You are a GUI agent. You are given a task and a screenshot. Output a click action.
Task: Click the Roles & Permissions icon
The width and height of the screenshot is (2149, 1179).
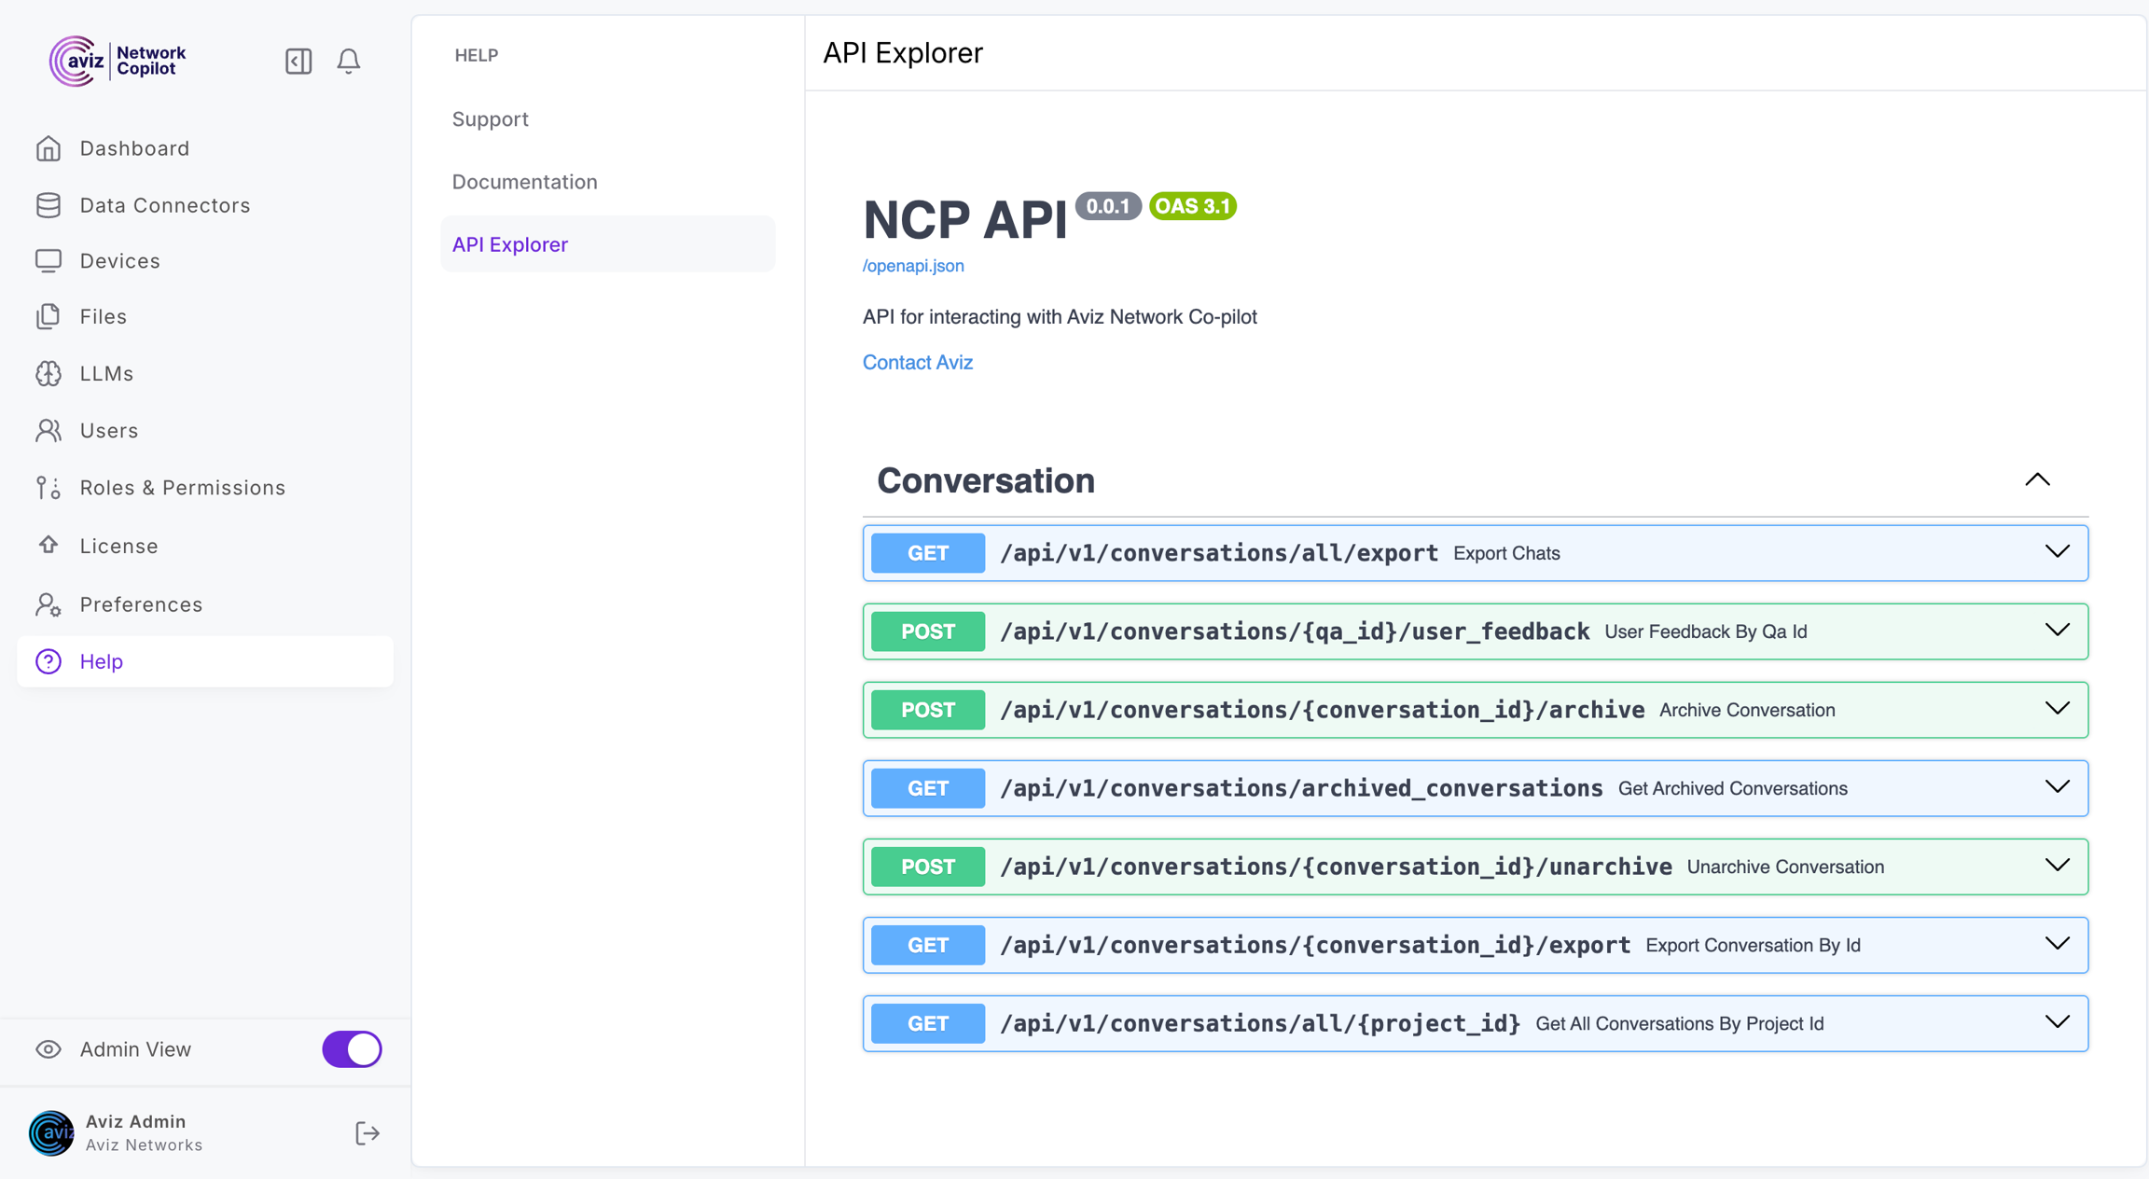click(49, 488)
